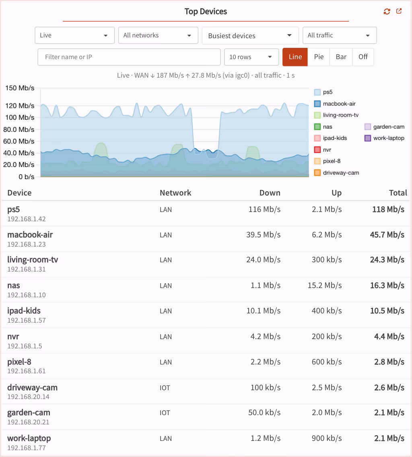The image size is (412, 457).
Task: Click the Top Devices title
Action: coord(206,12)
